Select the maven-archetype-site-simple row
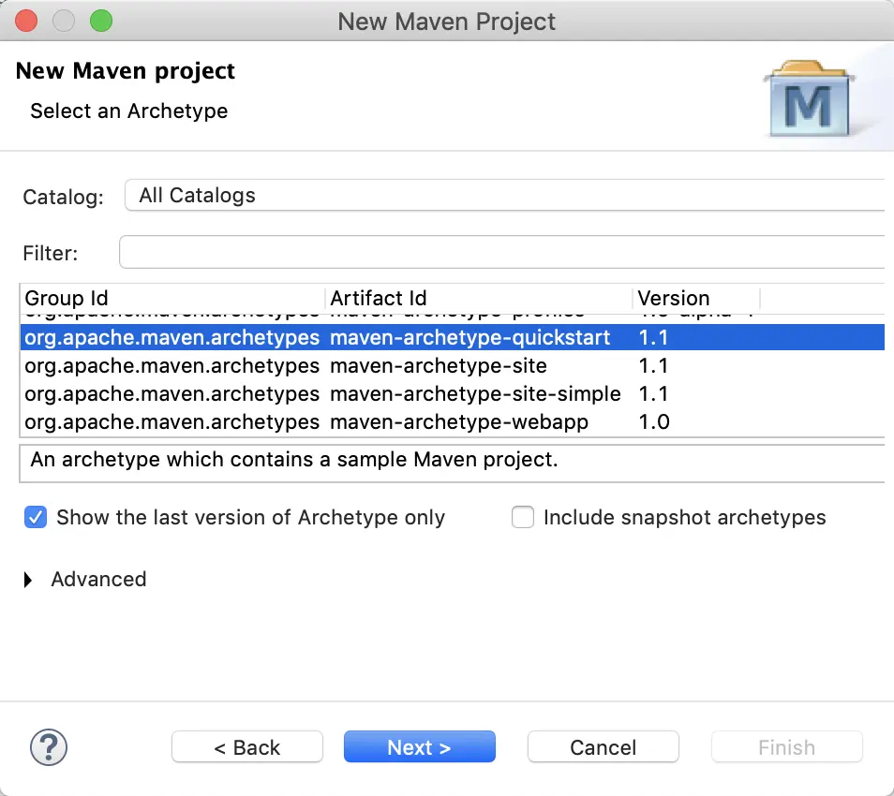 [452, 393]
